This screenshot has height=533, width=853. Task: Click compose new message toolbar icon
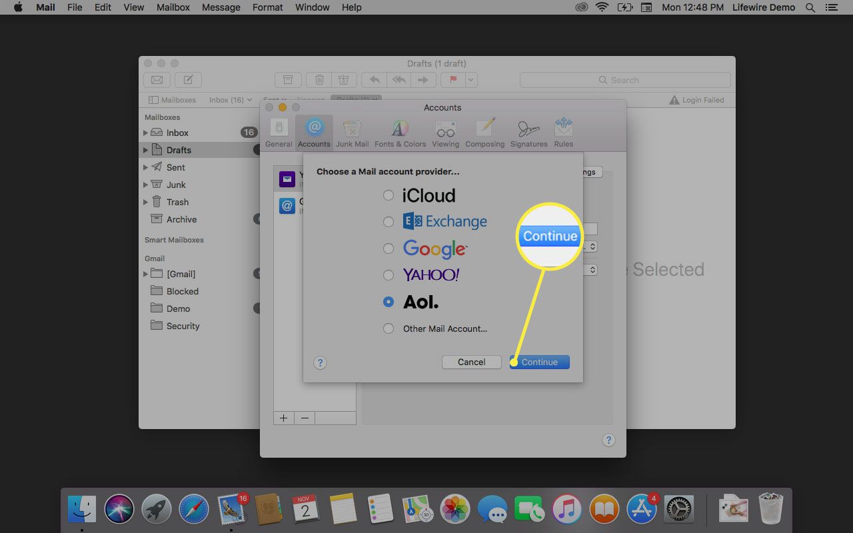point(189,80)
